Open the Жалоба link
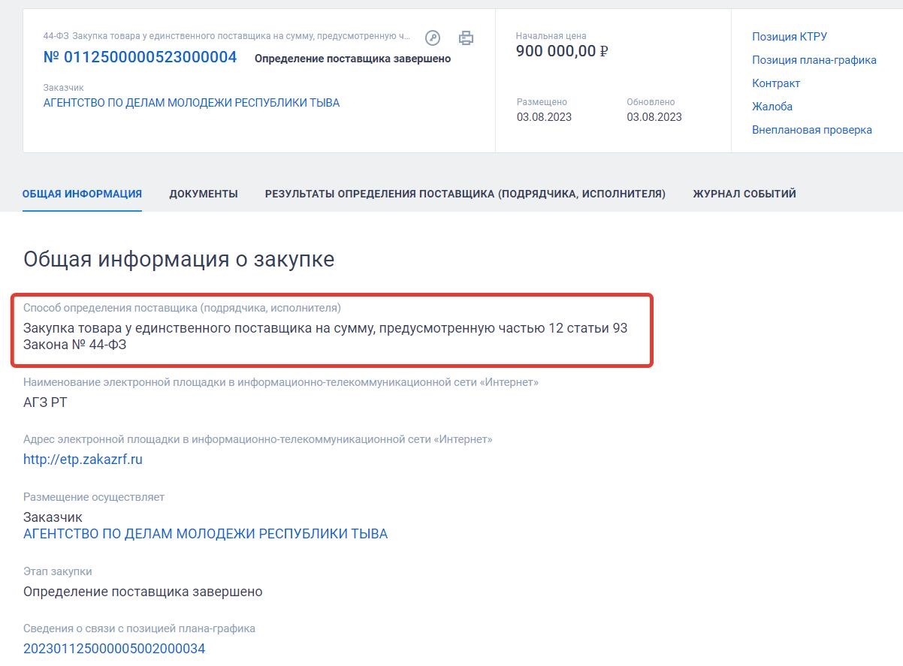 [771, 106]
